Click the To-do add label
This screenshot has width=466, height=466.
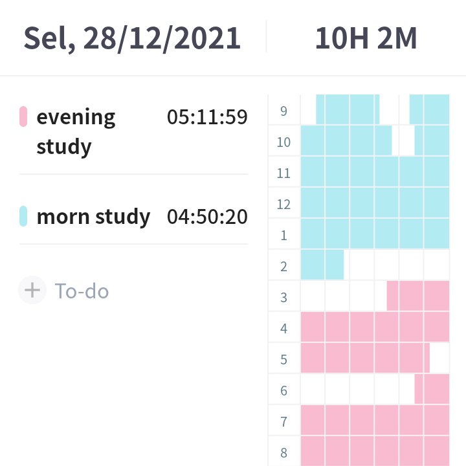pyautogui.click(x=82, y=291)
